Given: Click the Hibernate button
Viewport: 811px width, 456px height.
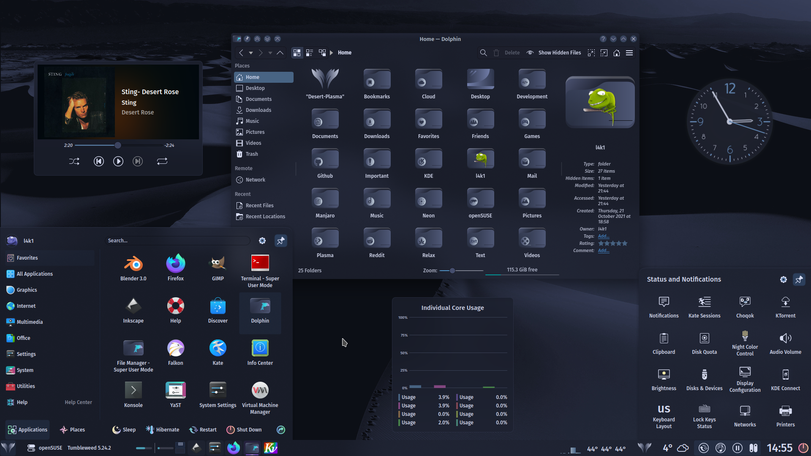Looking at the screenshot, I should (163, 430).
